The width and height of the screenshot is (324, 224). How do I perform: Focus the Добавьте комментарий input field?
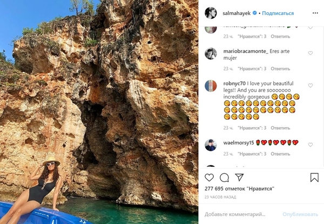[x=240, y=214]
